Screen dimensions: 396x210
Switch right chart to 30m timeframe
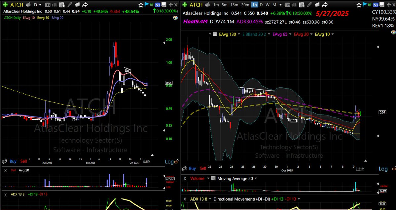(245, 5)
